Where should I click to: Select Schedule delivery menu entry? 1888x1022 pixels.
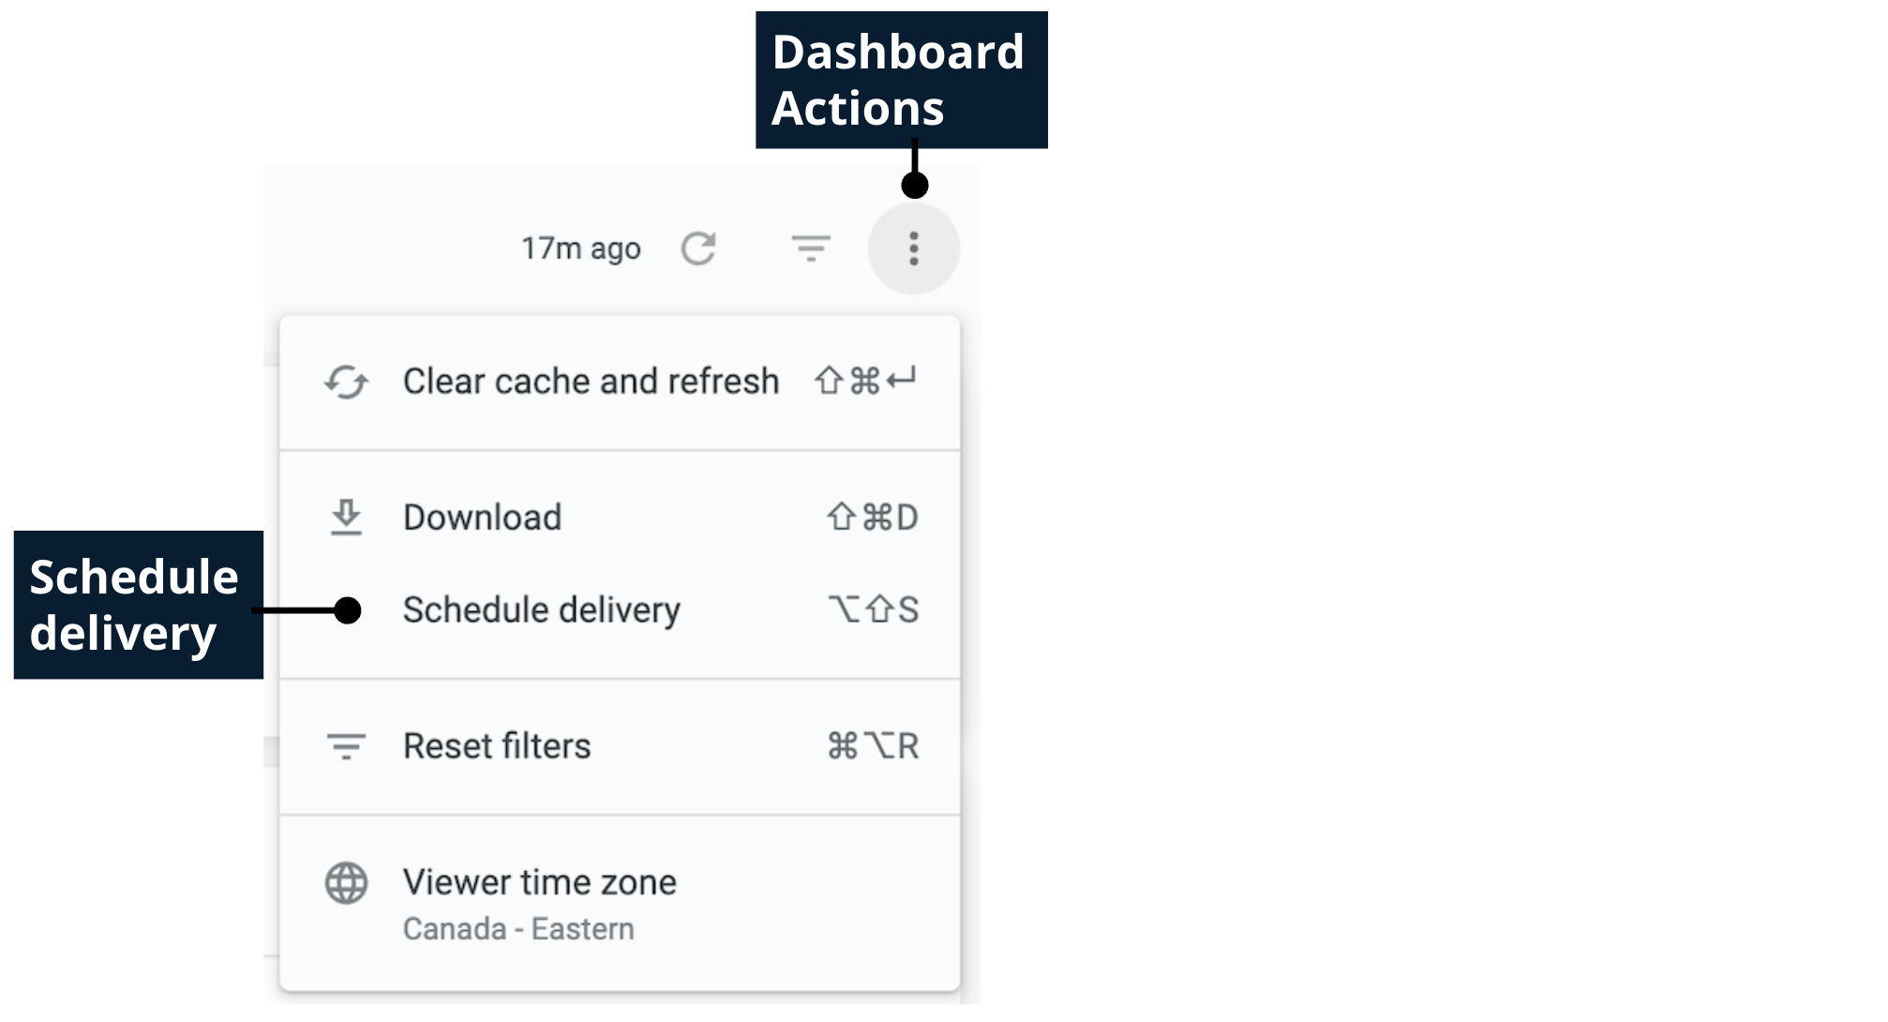[541, 610]
